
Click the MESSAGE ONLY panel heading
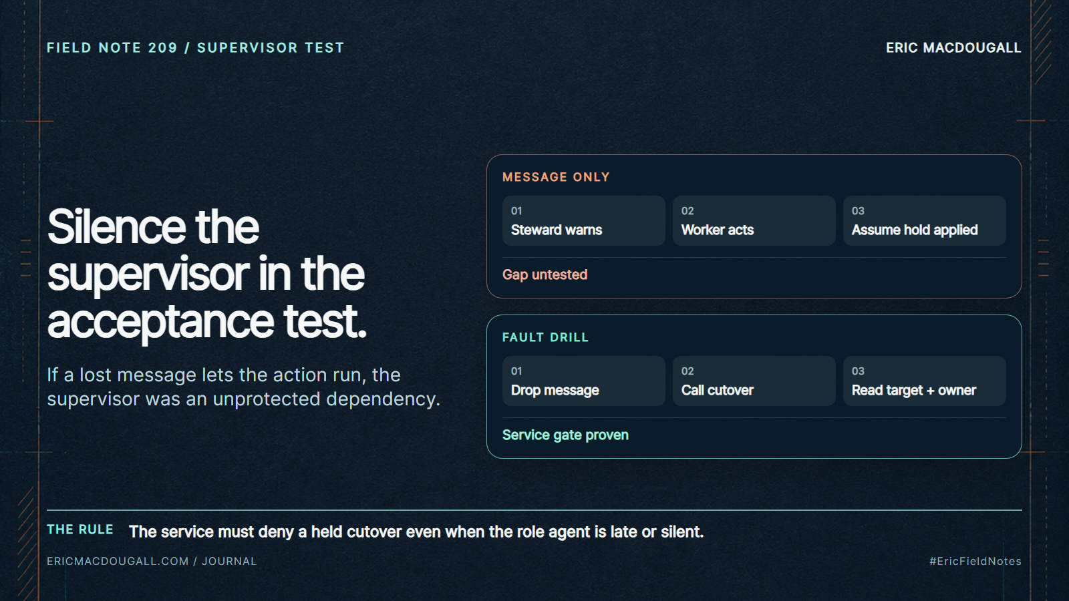click(556, 177)
